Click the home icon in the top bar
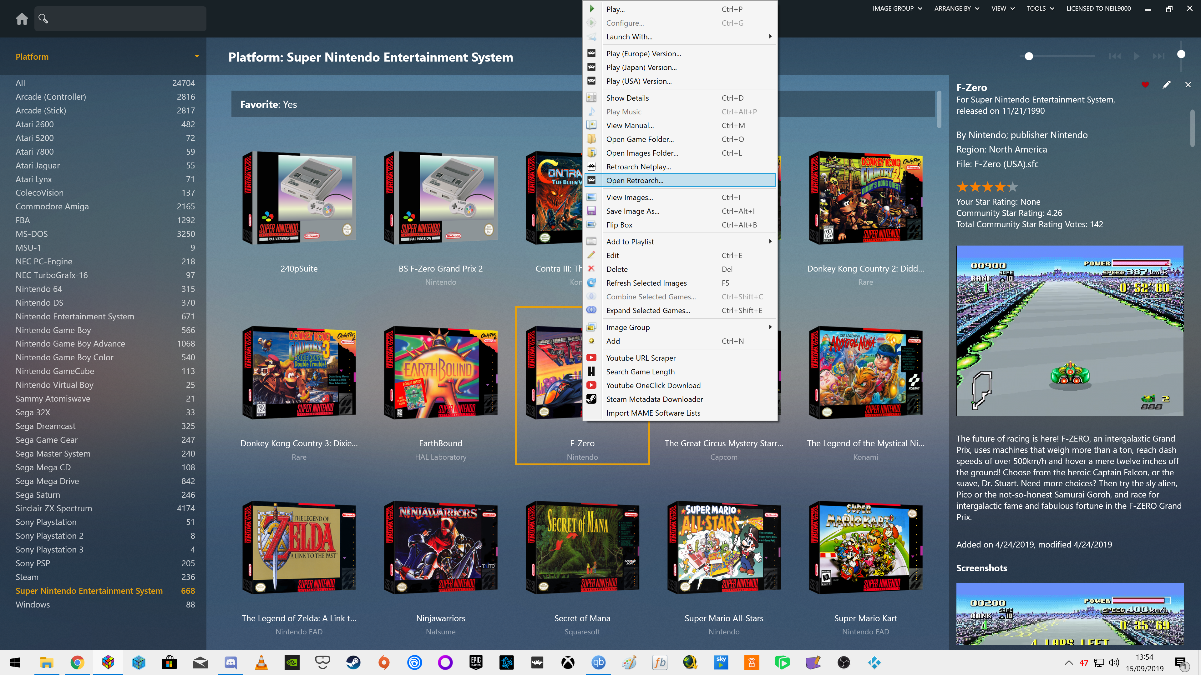The height and width of the screenshot is (675, 1201). [x=22, y=19]
